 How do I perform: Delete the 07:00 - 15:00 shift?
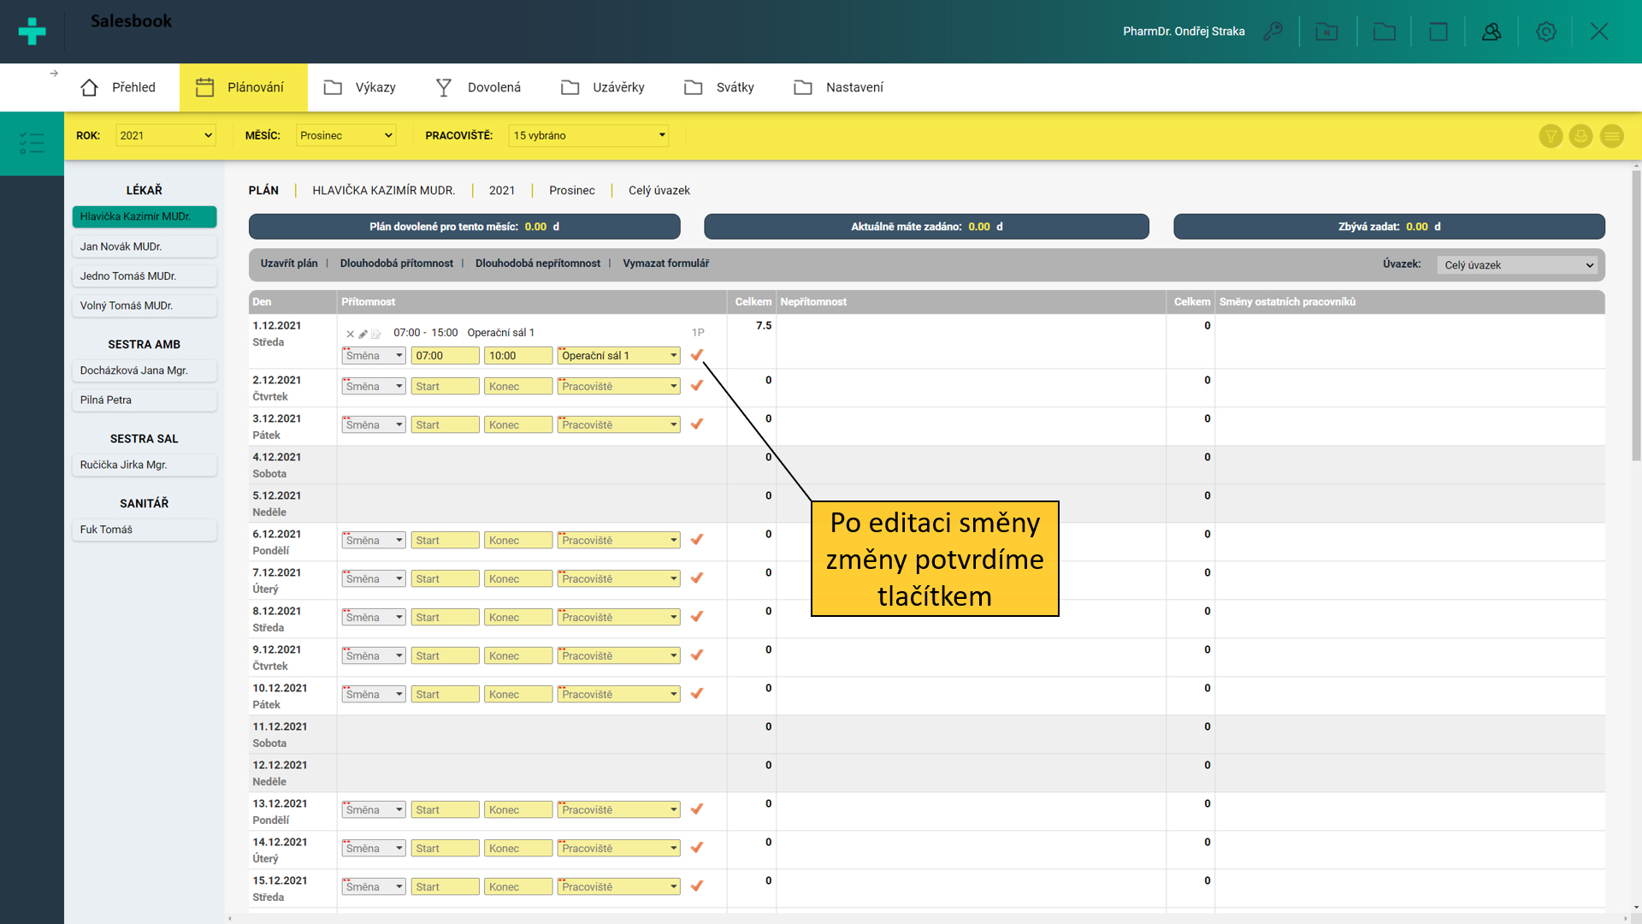click(350, 334)
